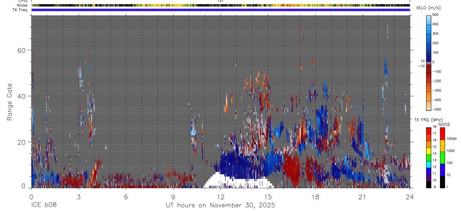Click the "NOISE" legend title
The image size is (461, 213).
[444, 125]
